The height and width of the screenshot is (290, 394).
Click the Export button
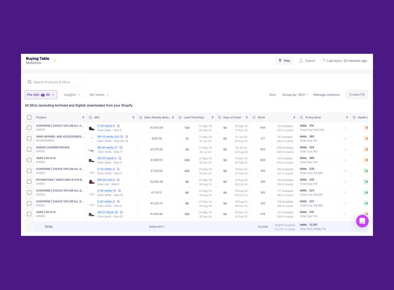click(x=307, y=61)
